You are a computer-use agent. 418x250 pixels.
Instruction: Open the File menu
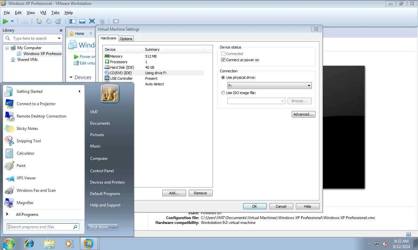7,13
